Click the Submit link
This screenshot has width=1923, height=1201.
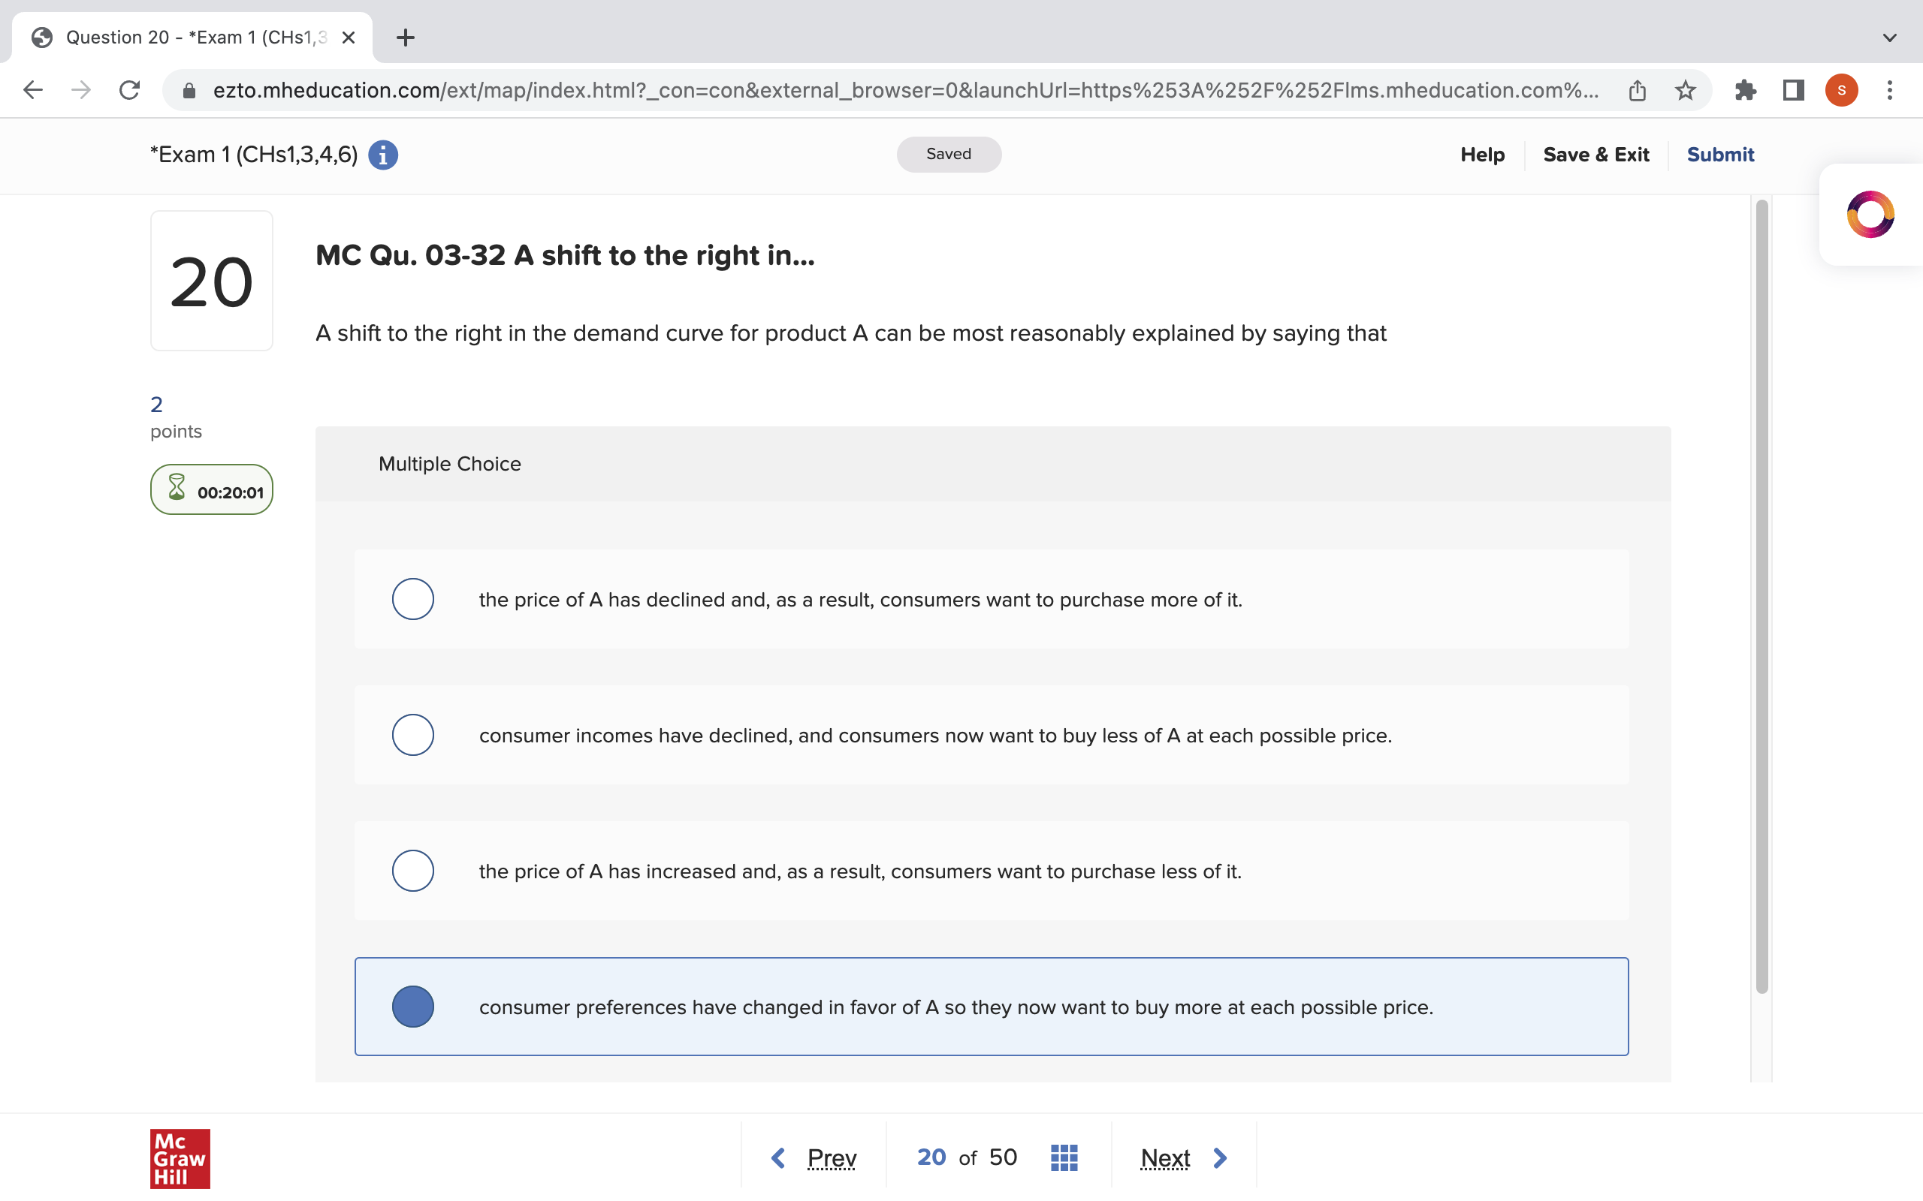tap(1719, 155)
